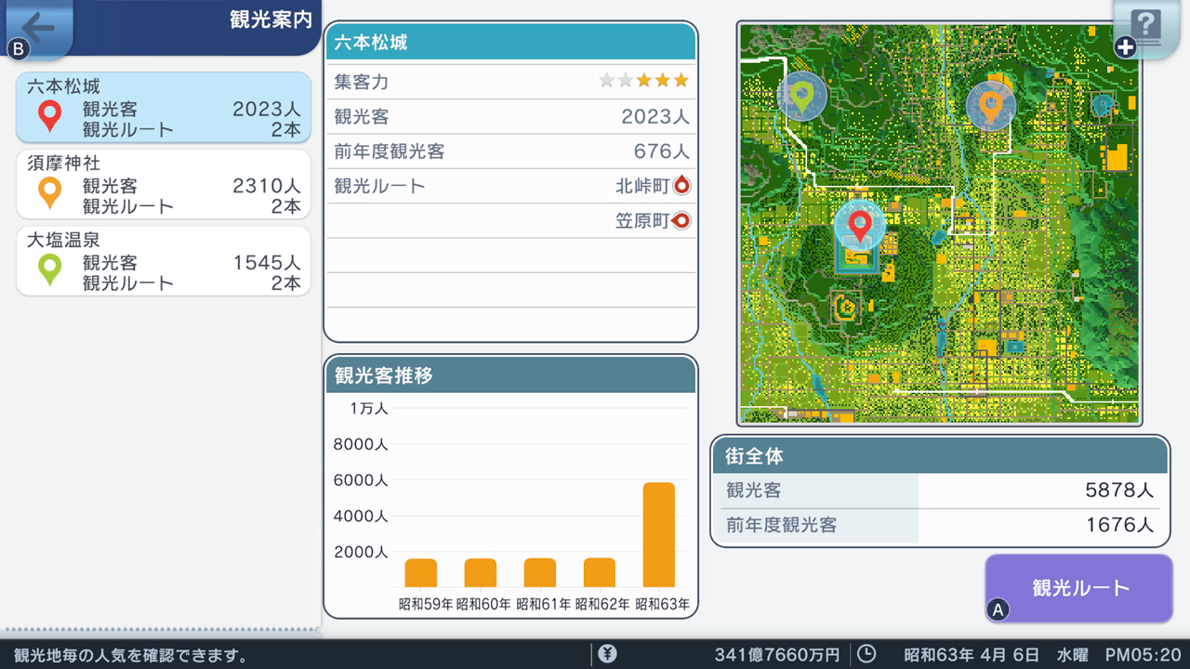This screenshot has height=669, width=1190.
Task: Select 六本松城 in the tourist spot list
Action: (x=164, y=108)
